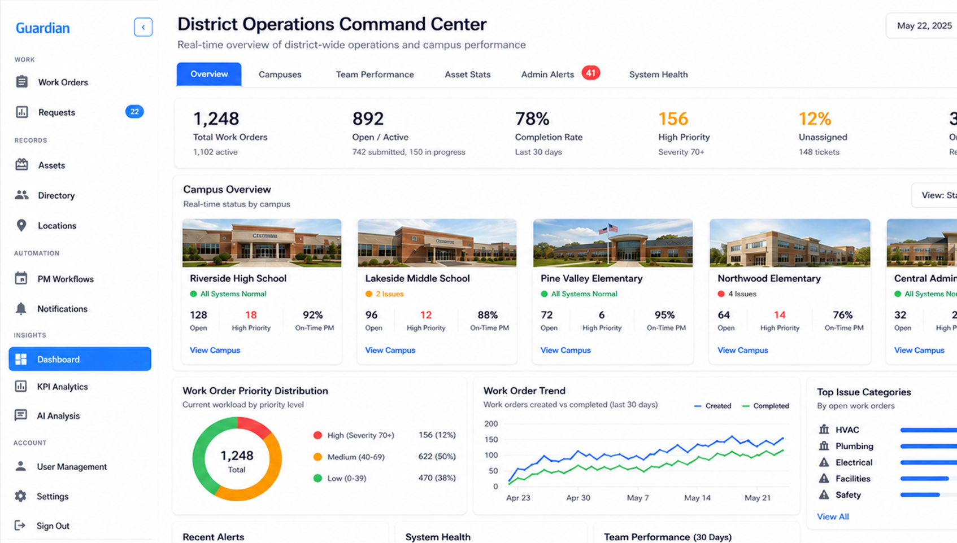957x543 pixels.
Task: Click the Electrical warning icon
Action: click(x=824, y=462)
